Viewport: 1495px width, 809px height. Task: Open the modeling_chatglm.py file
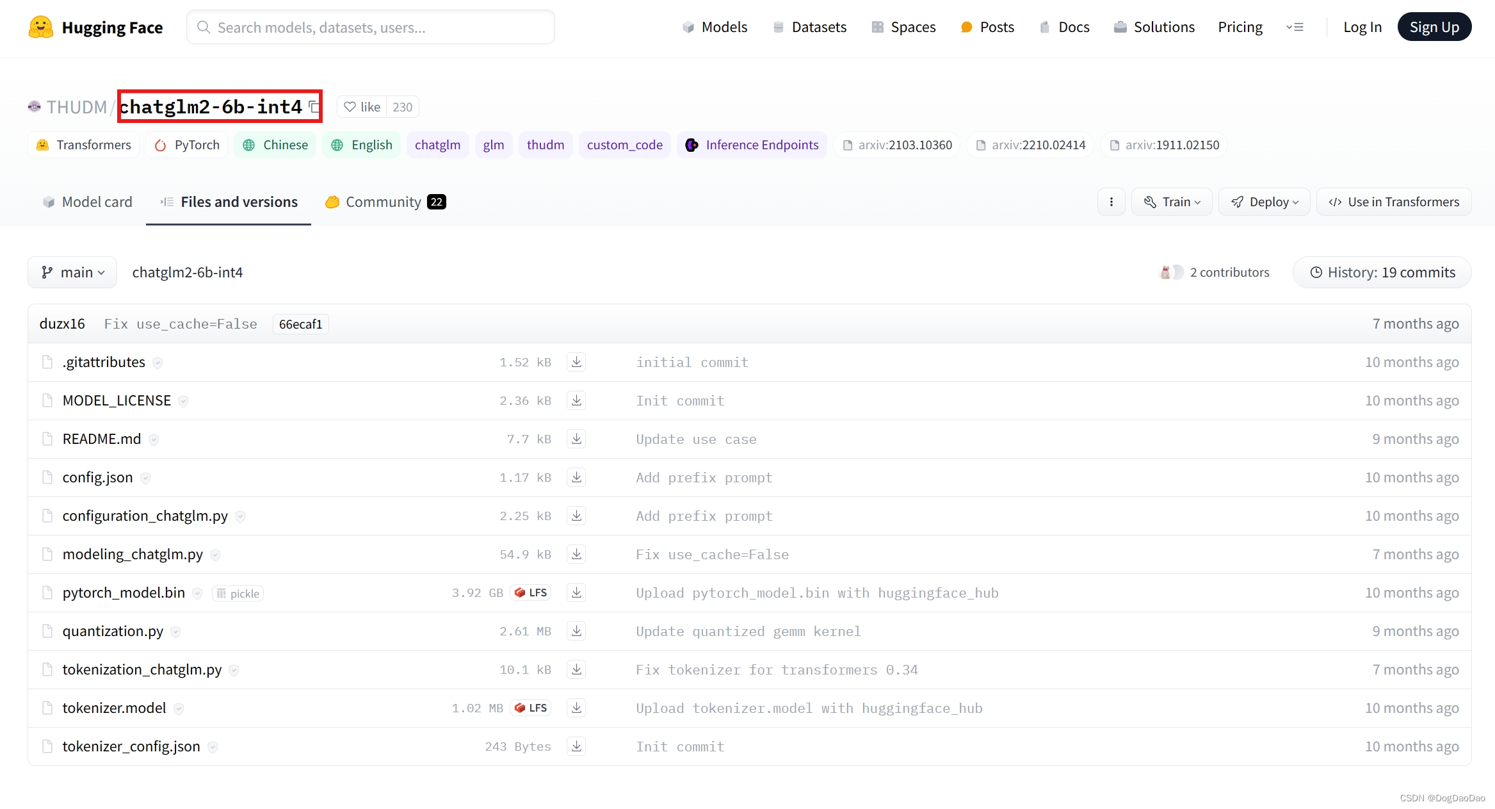point(133,554)
